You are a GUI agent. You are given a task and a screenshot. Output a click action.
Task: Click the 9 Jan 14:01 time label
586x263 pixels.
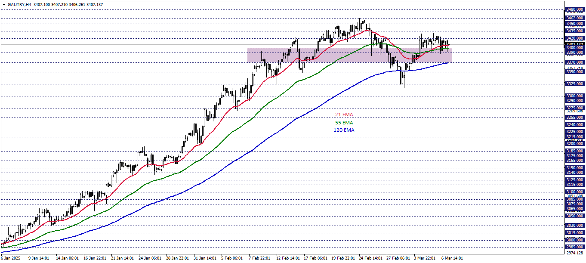[39, 258]
